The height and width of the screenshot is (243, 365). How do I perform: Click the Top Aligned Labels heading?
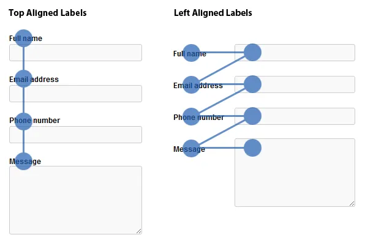pyautogui.click(x=48, y=13)
